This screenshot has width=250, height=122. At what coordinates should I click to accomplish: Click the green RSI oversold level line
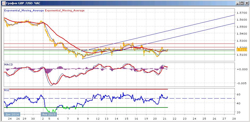(x=86, y=107)
